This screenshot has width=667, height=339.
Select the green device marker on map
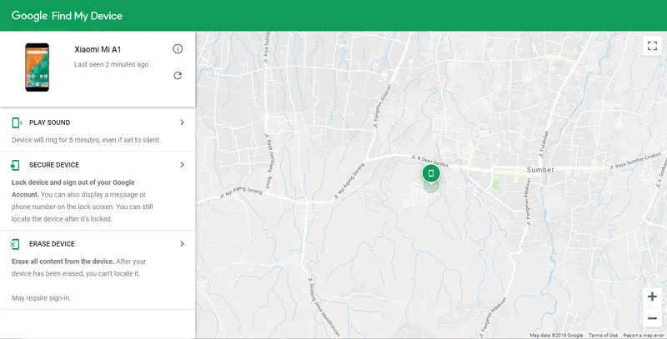[430, 173]
